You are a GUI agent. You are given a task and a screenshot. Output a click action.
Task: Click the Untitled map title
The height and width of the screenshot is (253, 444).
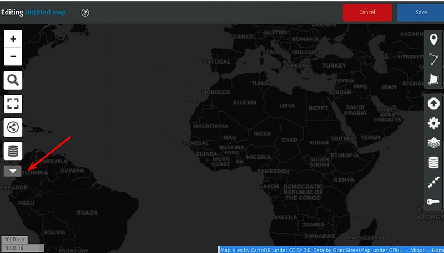(x=46, y=12)
